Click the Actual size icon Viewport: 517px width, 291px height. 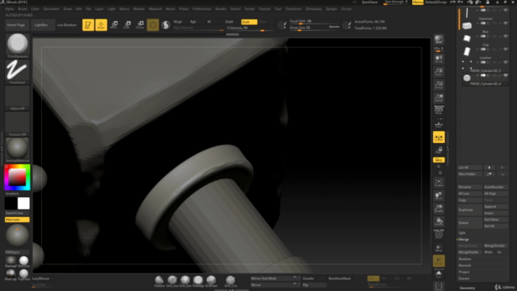(x=439, y=85)
